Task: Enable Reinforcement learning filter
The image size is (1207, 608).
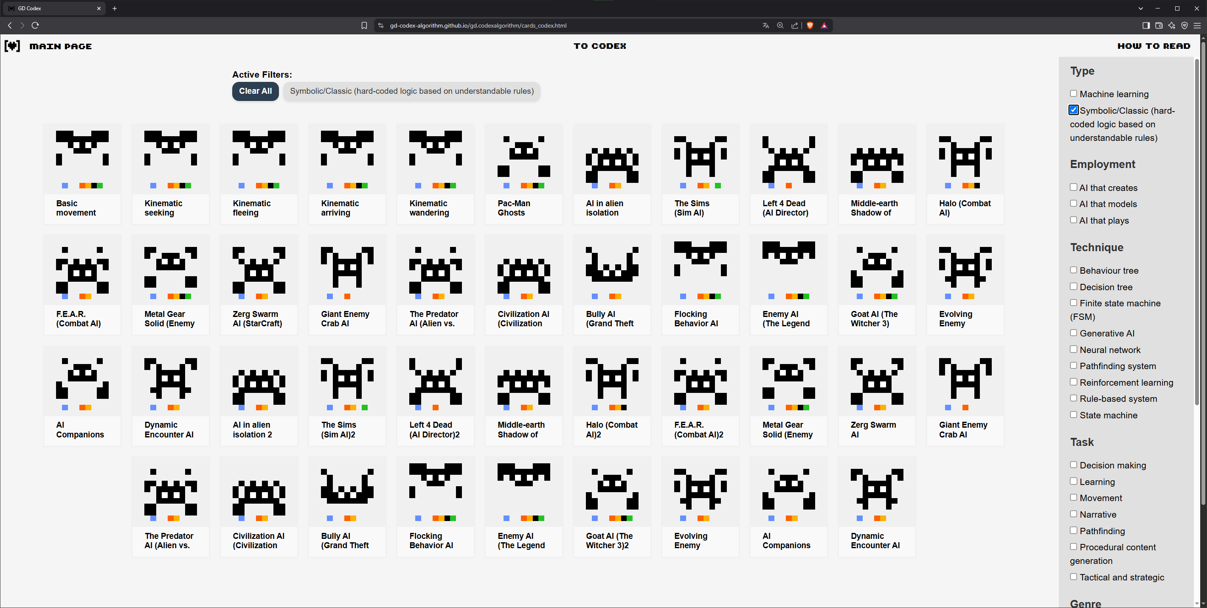Action: pos(1073,382)
